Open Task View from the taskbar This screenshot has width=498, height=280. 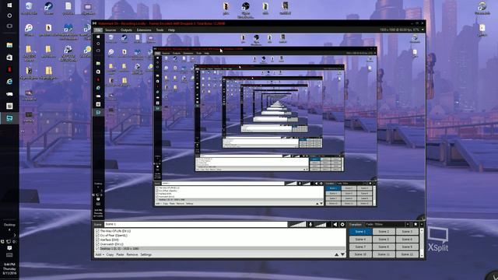point(9,26)
